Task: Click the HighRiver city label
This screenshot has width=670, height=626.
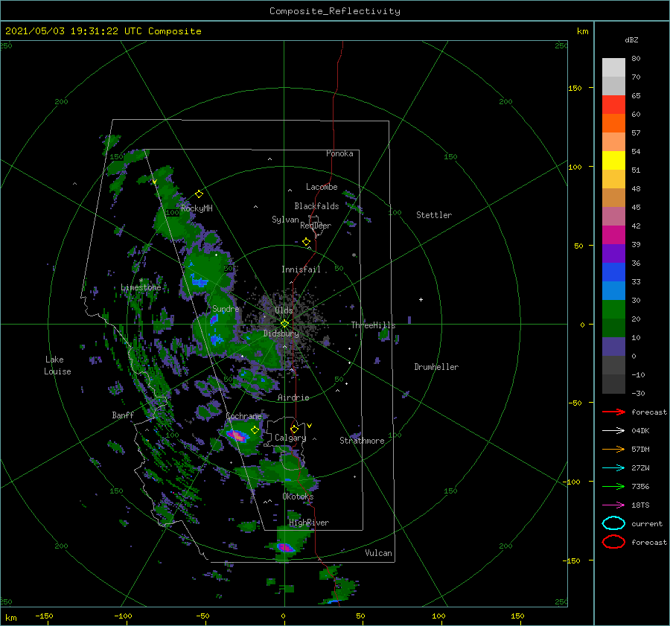Action: (x=309, y=523)
